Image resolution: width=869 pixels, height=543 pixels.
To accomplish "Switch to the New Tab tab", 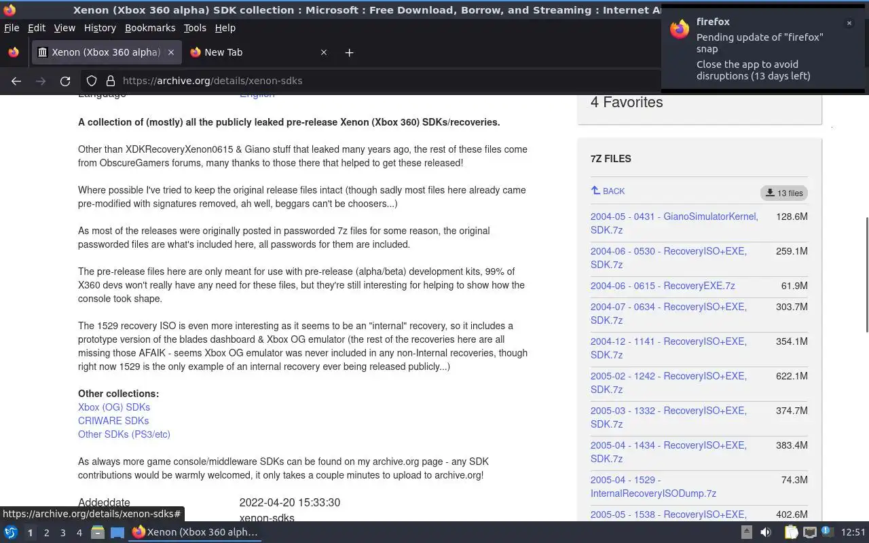I will [x=259, y=52].
